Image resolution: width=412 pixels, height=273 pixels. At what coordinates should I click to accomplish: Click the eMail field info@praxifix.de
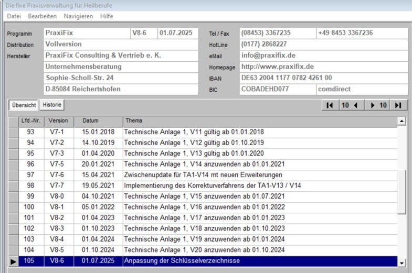[323, 56]
